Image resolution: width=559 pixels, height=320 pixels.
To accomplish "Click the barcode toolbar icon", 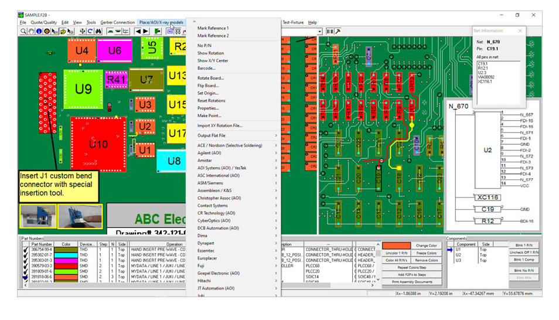I will pos(330,31).
